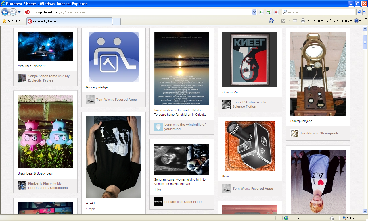Screen dimensions: 368x221
Task: Click Louis D'Ambrosi's avatar icon
Action: [x=227, y=104]
